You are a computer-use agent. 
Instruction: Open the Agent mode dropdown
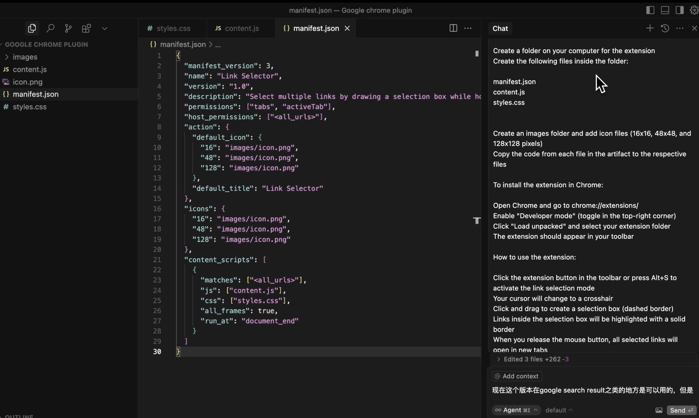pos(516,410)
